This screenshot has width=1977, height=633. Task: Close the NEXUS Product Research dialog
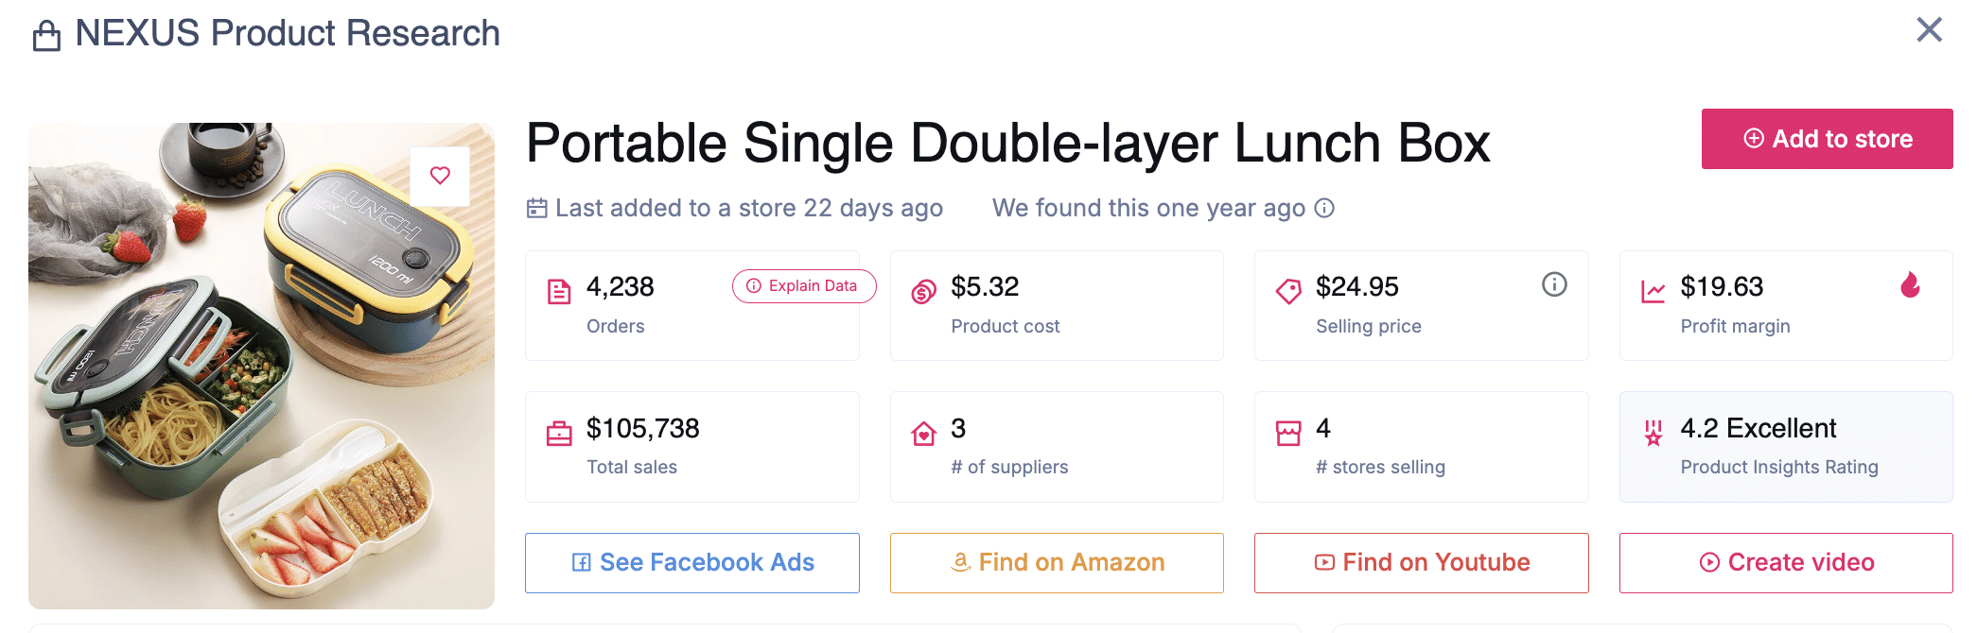(x=1929, y=30)
